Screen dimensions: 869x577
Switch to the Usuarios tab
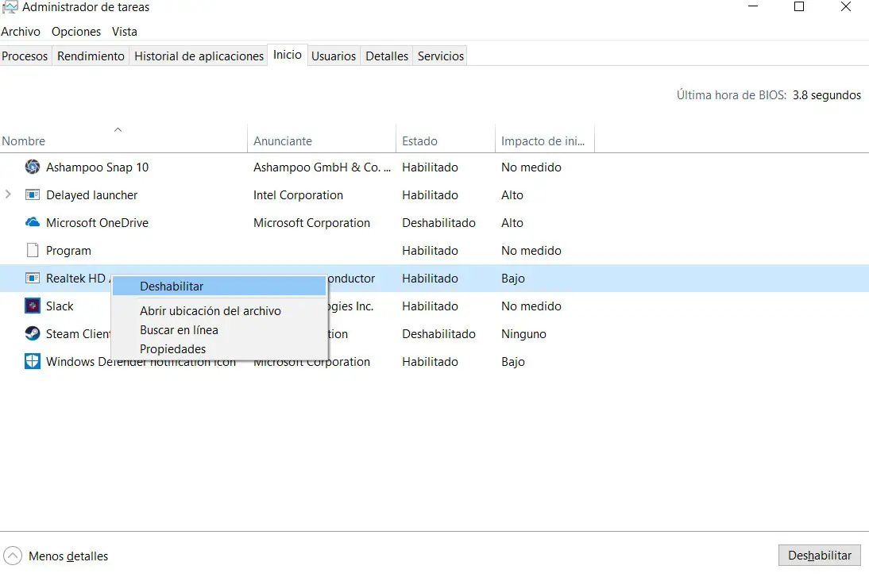tap(334, 56)
